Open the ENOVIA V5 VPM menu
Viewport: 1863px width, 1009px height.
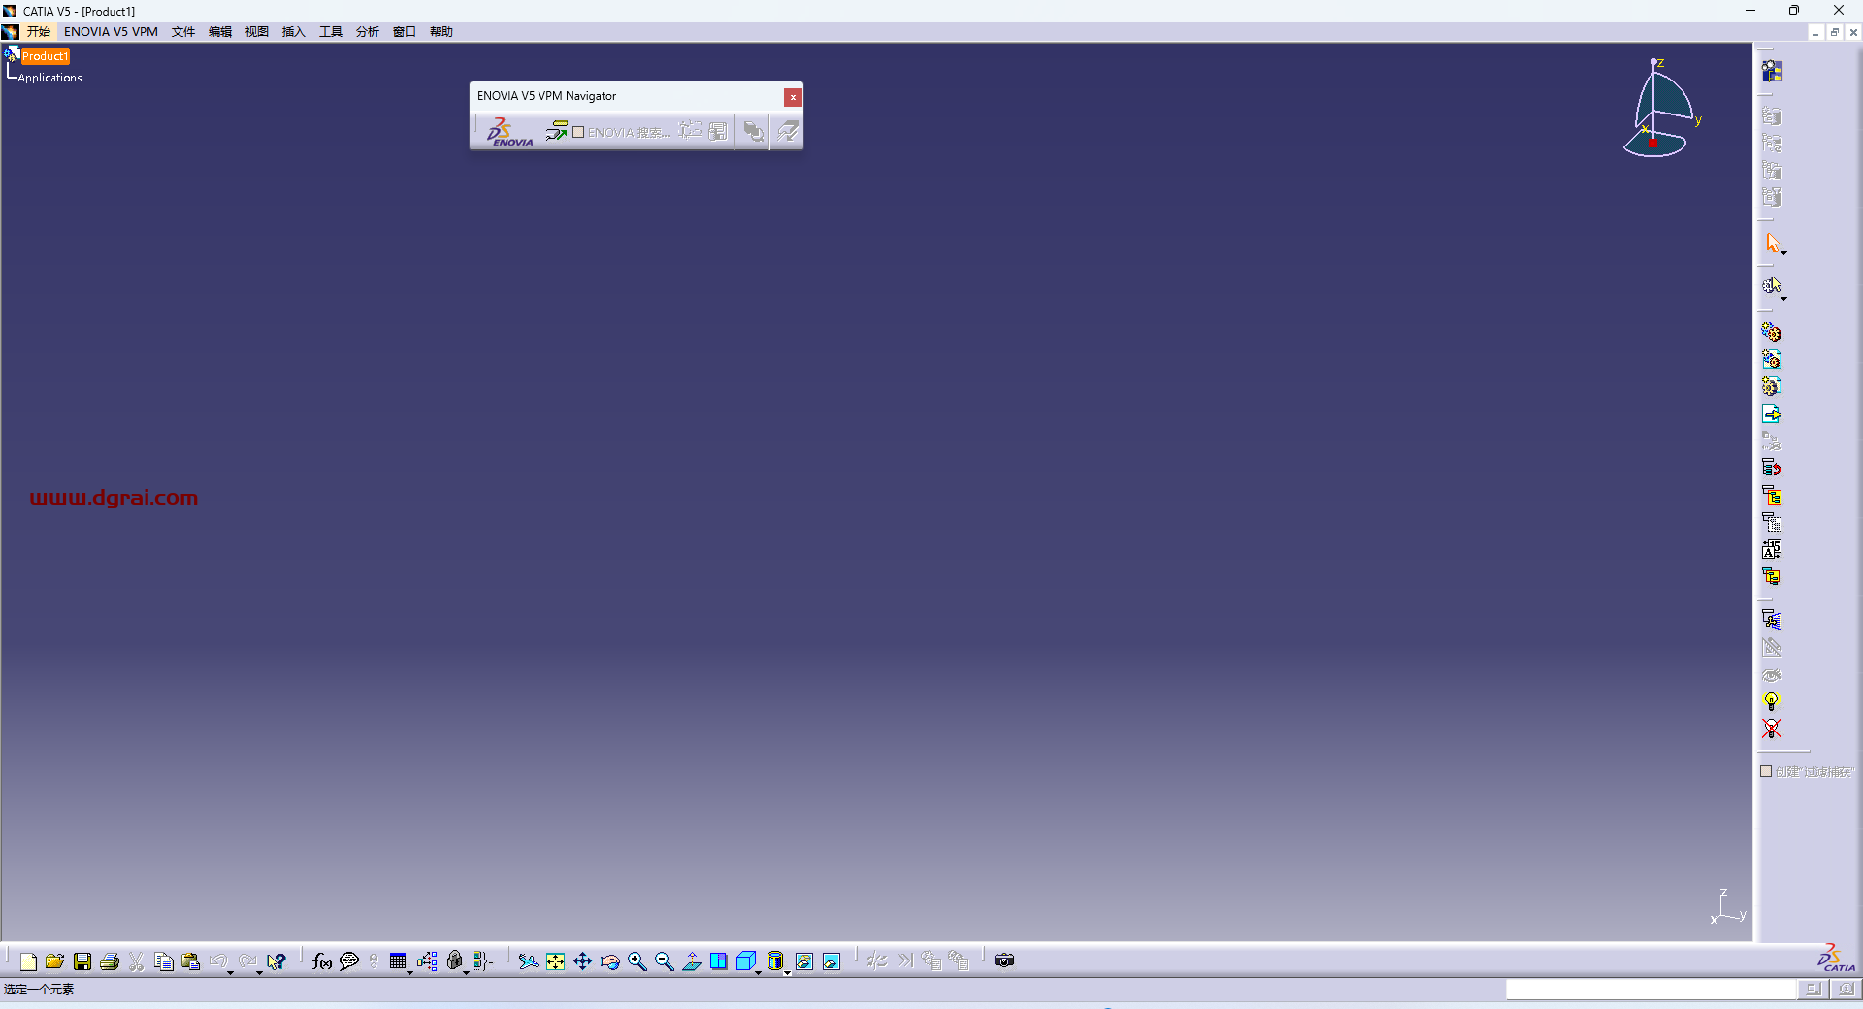click(111, 32)
